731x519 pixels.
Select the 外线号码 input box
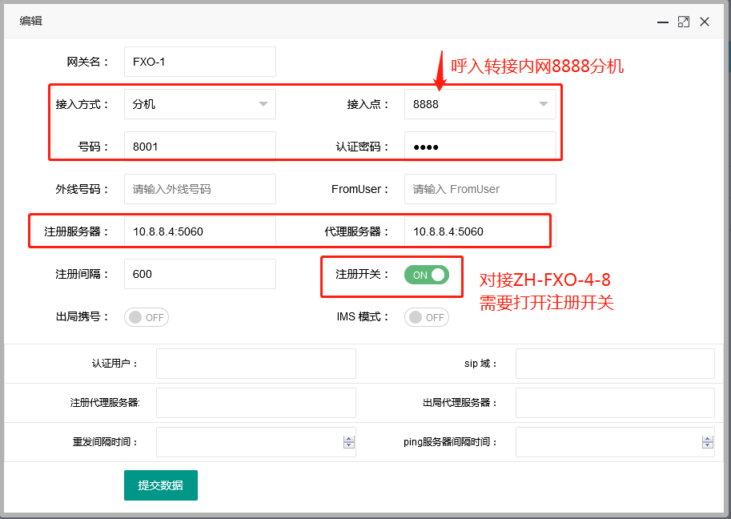tap(199, 189)
